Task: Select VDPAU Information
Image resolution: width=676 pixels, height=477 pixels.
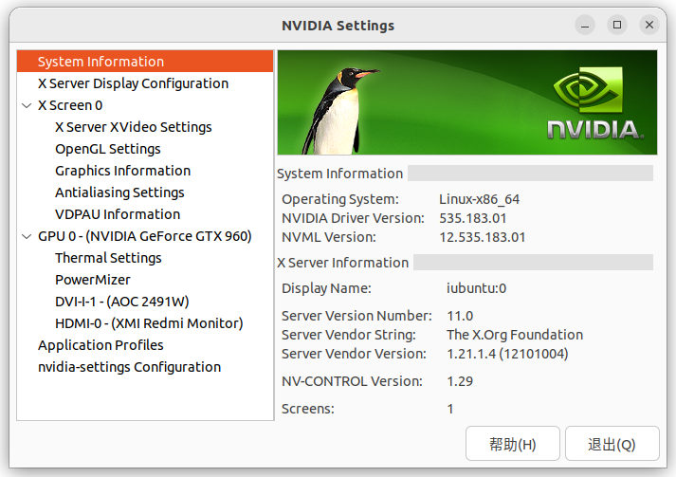Action: [x=145, y=214]
